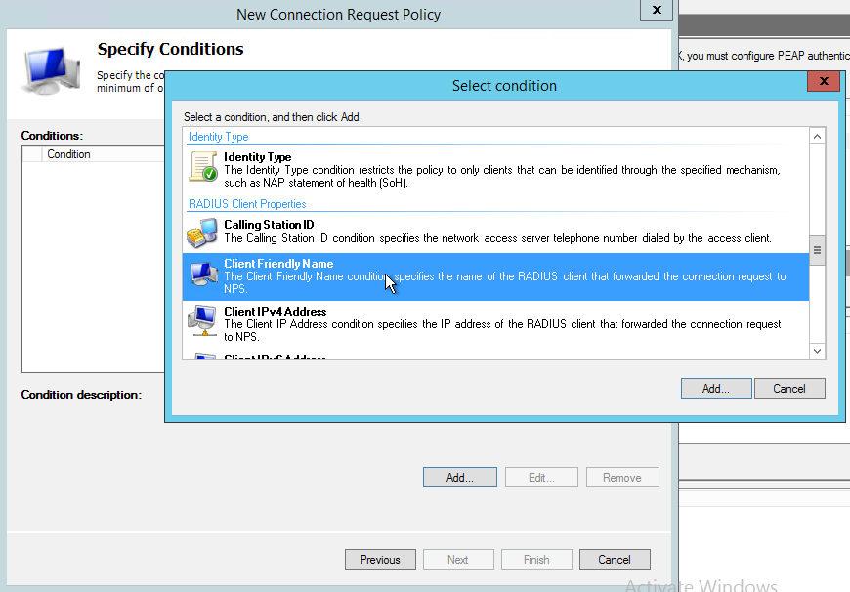Close the New Connection Request Policy window
Image resolution: width=850 pixels, height=592 pixels.
656,10
